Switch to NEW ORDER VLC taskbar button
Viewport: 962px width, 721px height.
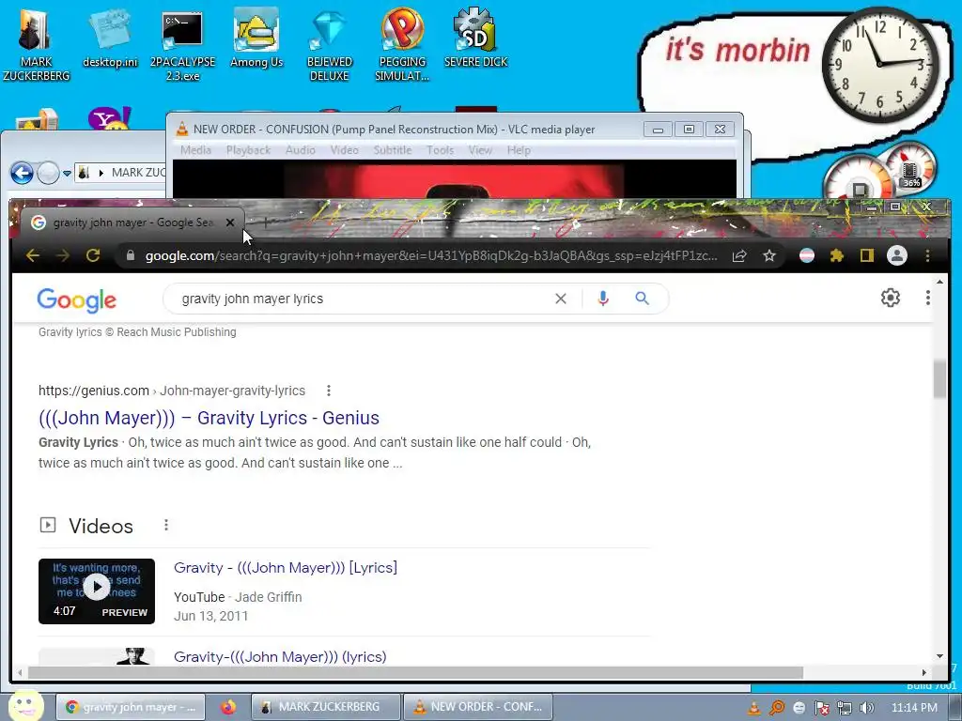coord(478,707)
